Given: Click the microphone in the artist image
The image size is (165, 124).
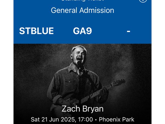Looking at the screenshot, I should tap(79, 64).
